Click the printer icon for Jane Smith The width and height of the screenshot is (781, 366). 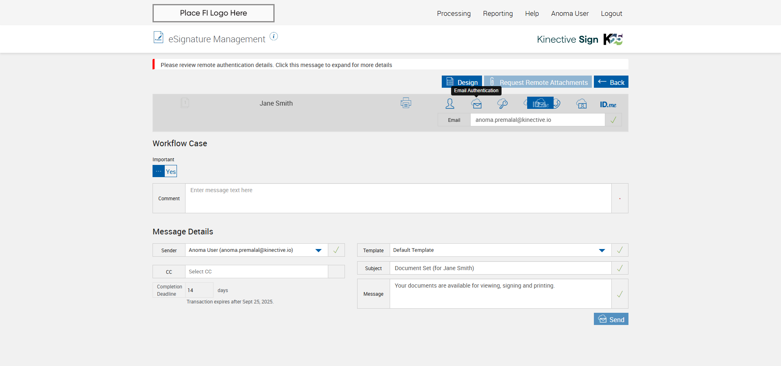coord(406,103)
